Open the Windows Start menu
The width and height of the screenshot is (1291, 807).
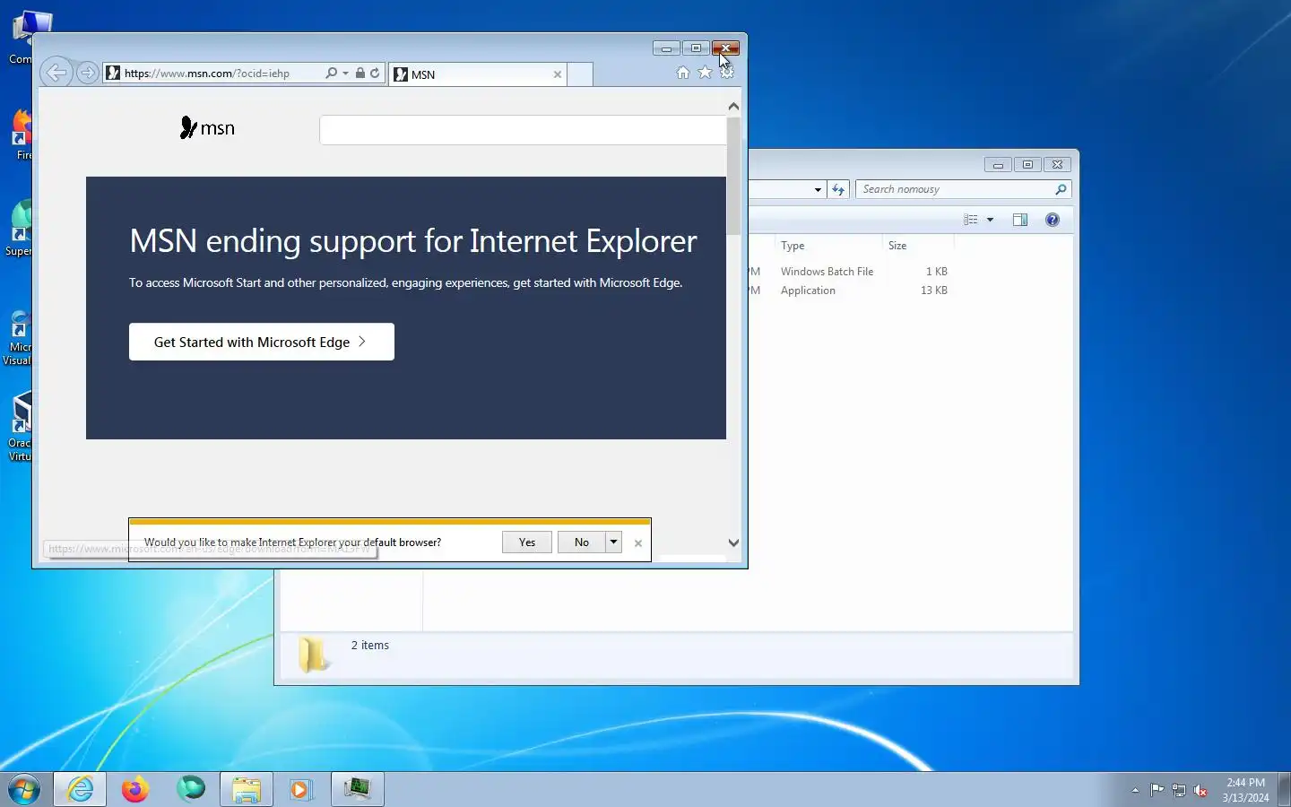(24, 789)
